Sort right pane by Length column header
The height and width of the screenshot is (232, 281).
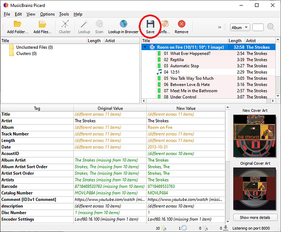pyautogui.click(x=236, y=41)
